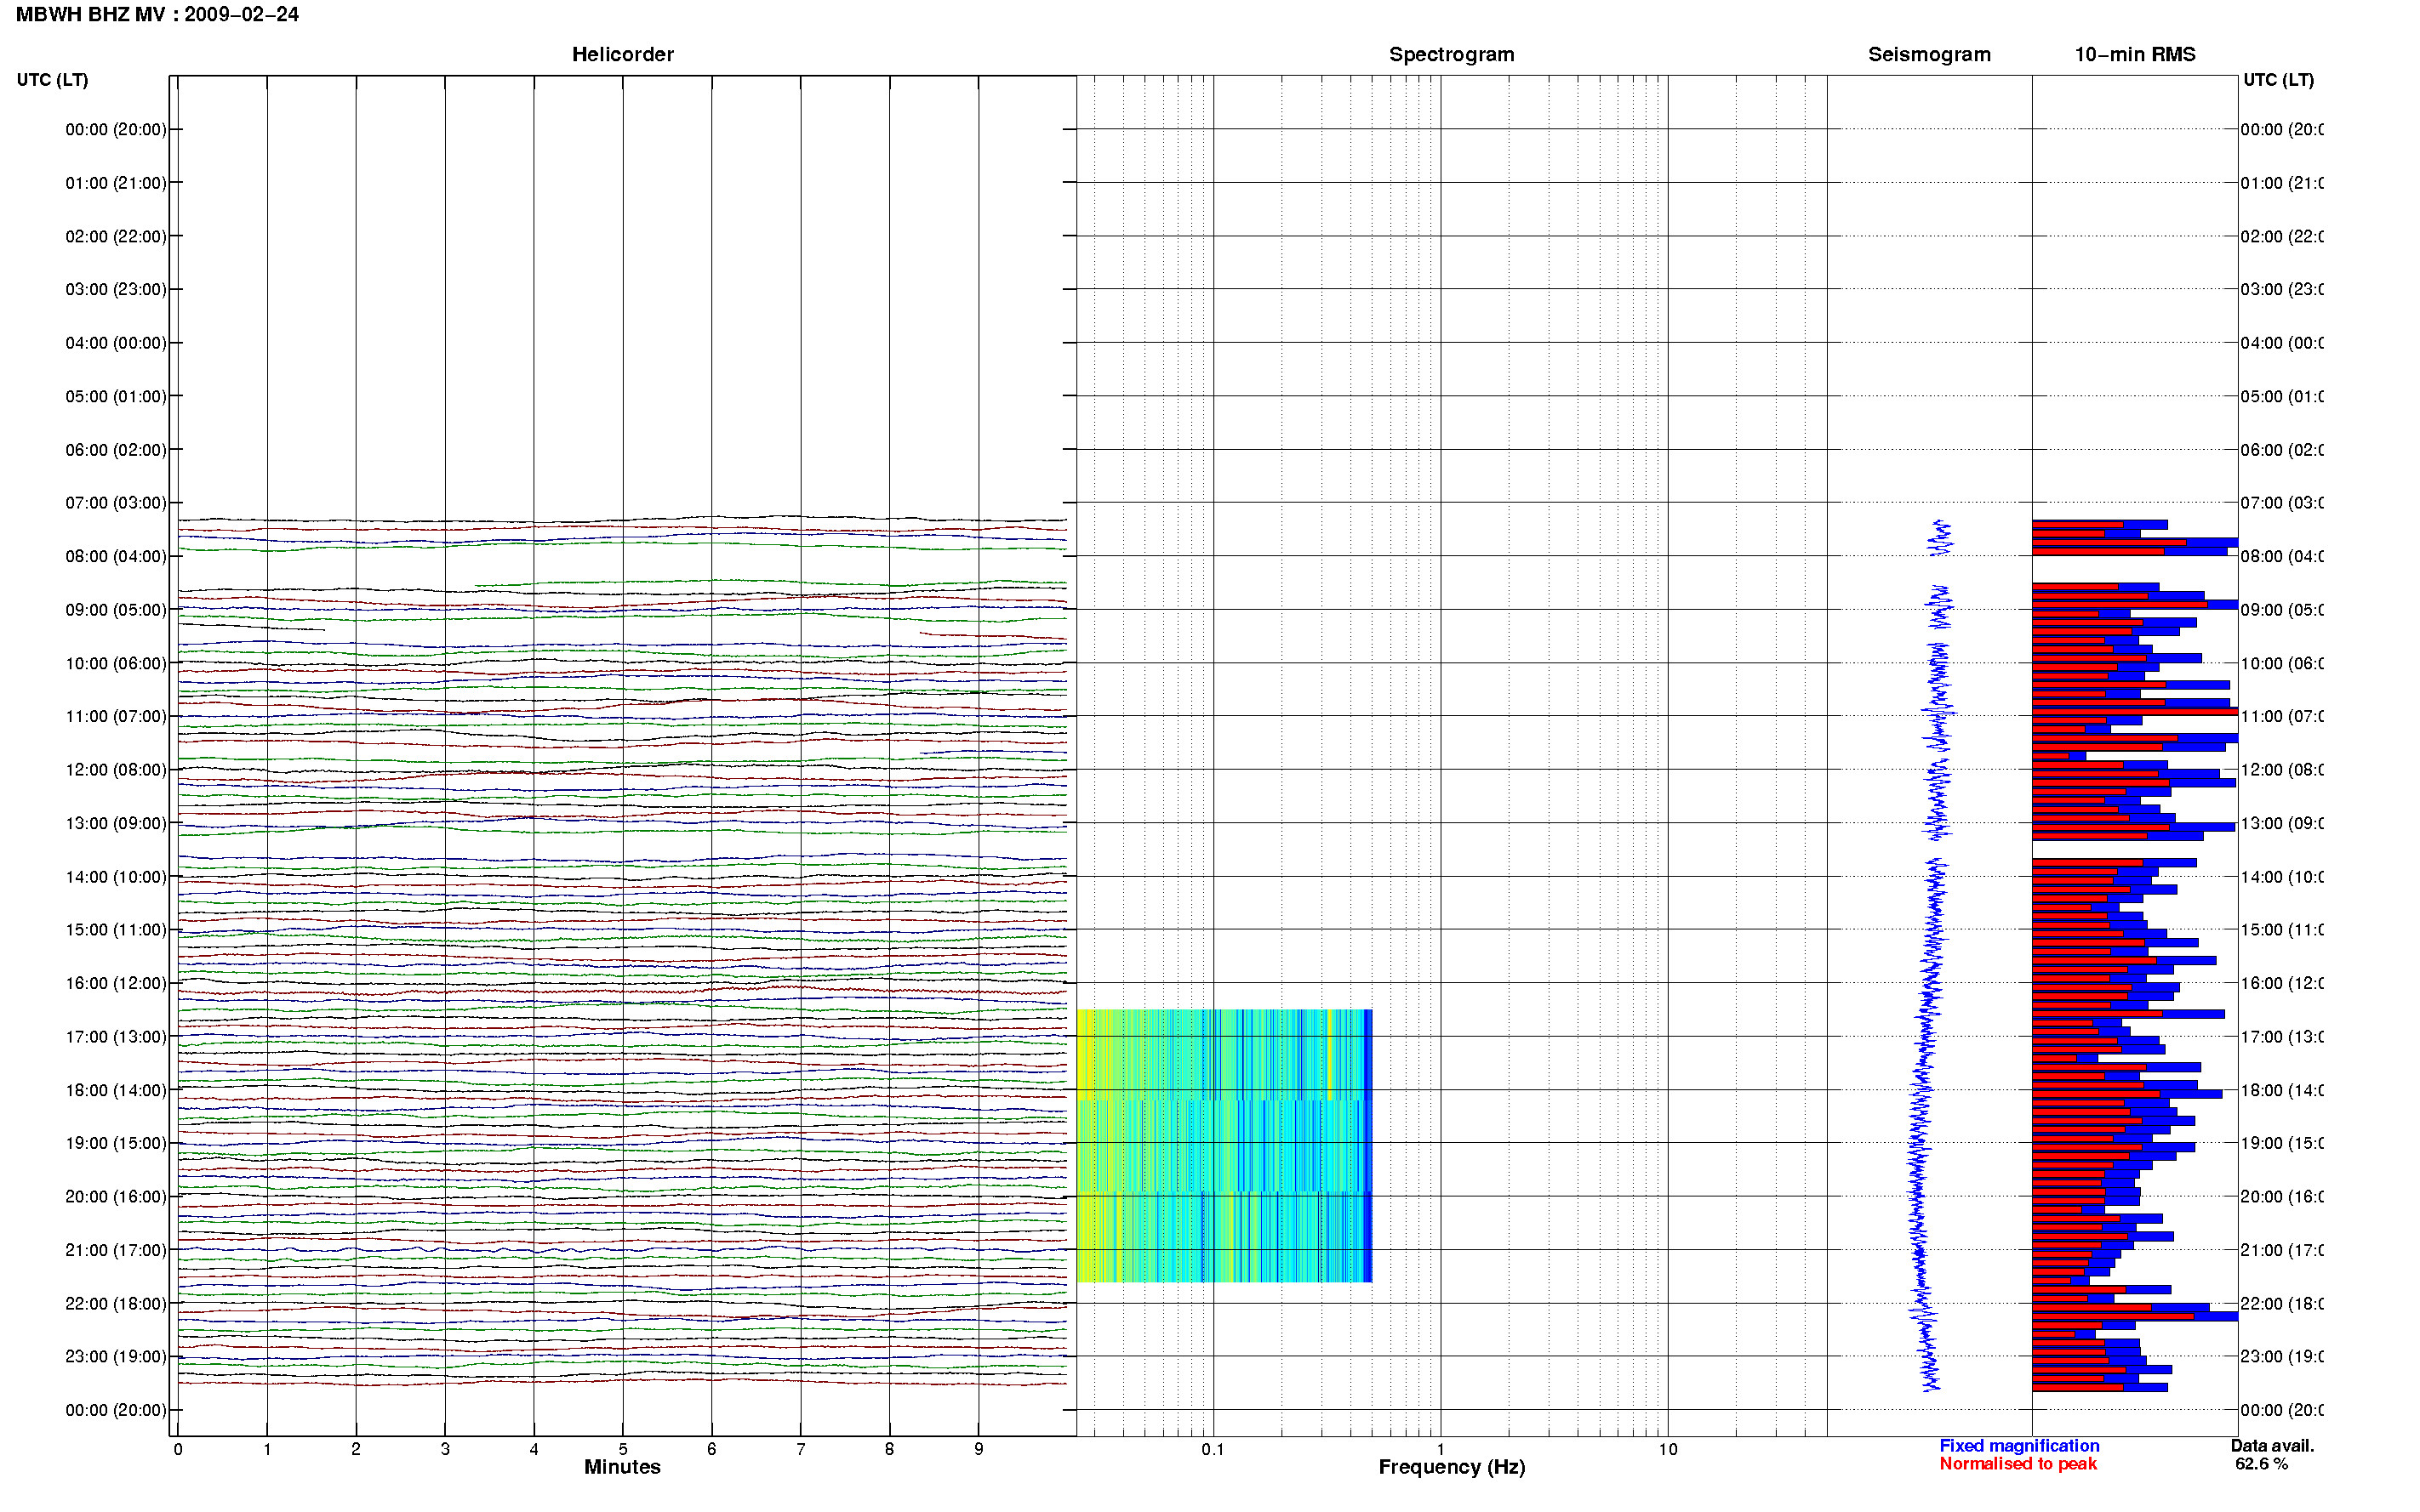Click the left-axis time label 16:00 (12:00)

click(x=116, y=983)
